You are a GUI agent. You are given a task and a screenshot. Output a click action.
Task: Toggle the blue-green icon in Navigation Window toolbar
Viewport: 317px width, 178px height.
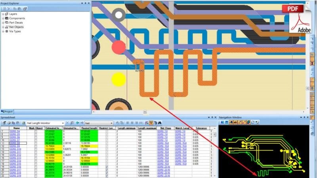[248, 122]
